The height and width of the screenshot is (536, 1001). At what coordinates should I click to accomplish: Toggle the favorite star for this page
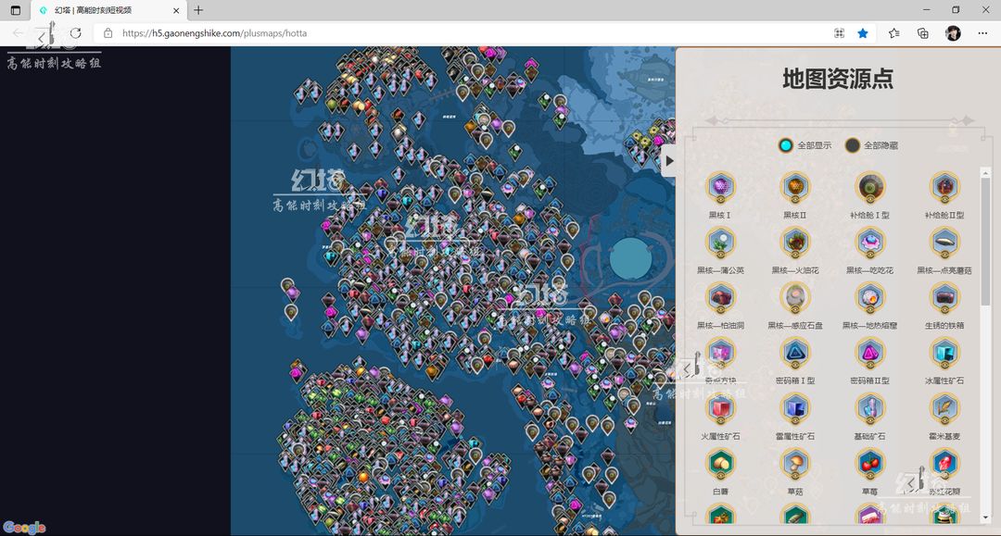(863, 33)
